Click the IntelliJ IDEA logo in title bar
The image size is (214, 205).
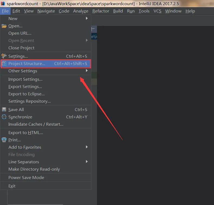click(3, 4)
